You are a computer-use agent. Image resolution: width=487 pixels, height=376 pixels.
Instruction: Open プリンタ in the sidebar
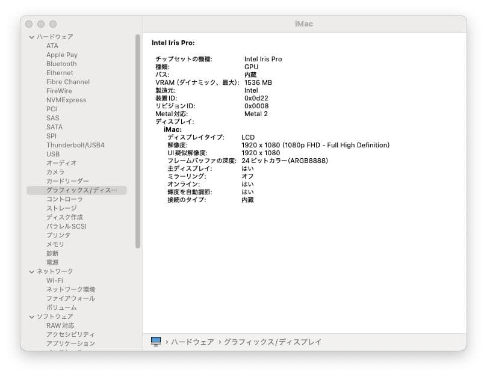[58, 235]
